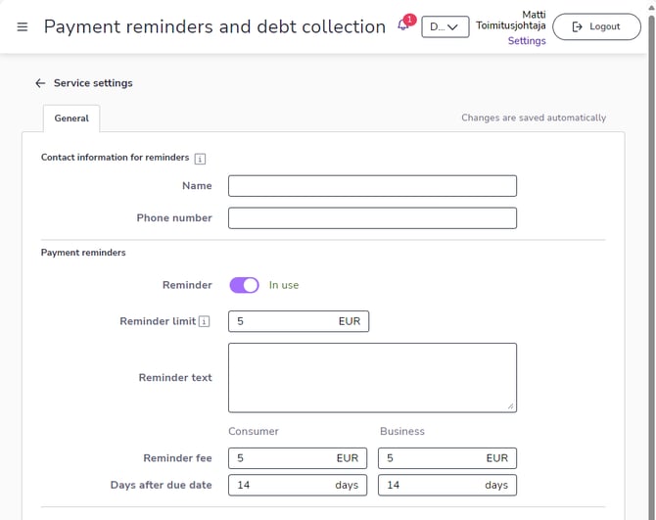Screen dimensions: 656x520
Task: Click into the Reminder text area
Action: coord(372,377)
